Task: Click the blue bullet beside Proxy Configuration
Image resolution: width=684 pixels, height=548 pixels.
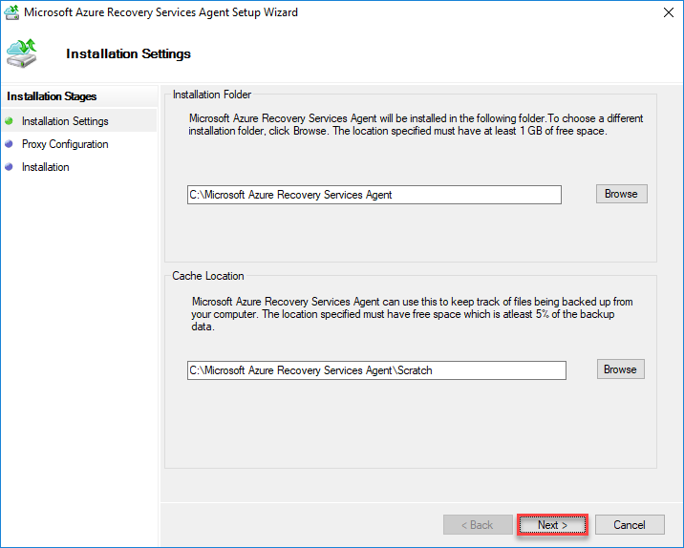Action: tap(10, 144)
